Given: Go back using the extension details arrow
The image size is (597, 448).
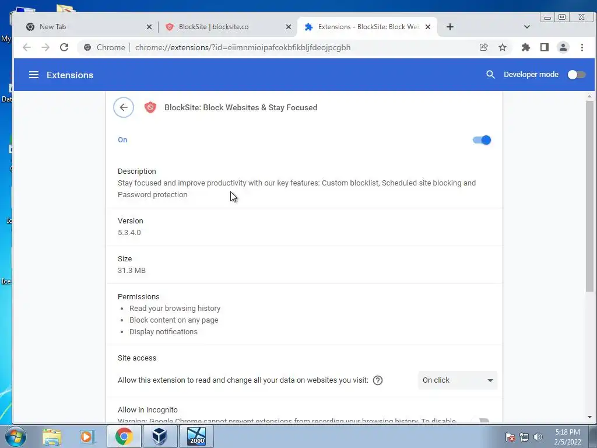Looking at the screenshot, I should point(124,107).
